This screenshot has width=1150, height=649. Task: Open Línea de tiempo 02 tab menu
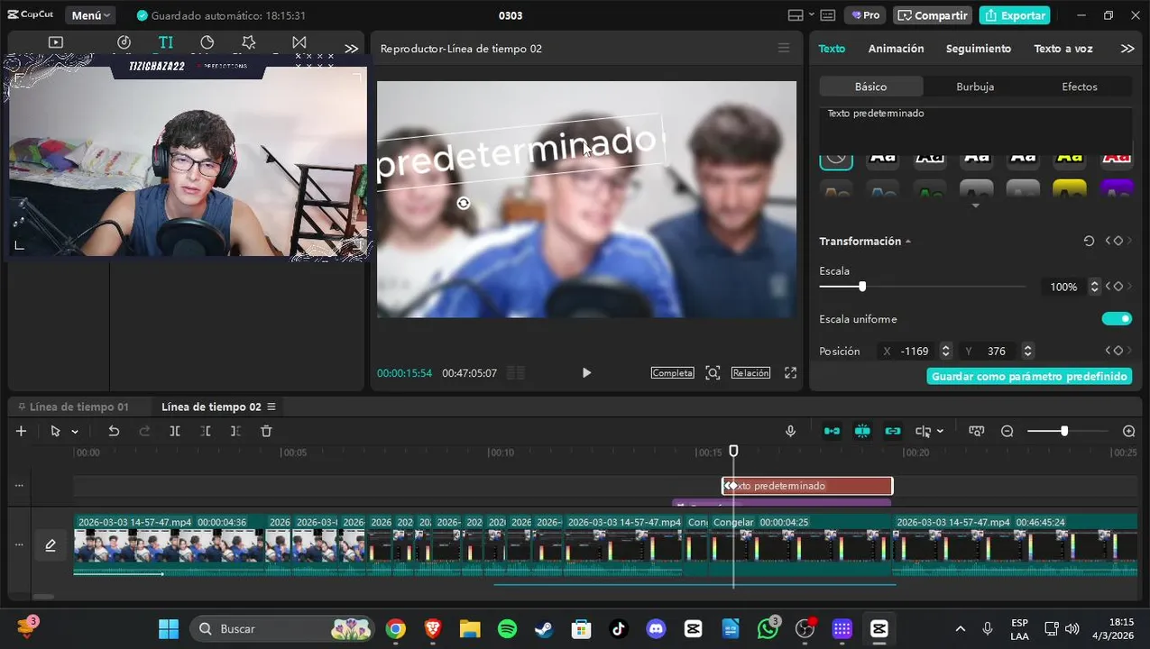tap(271, 407)
